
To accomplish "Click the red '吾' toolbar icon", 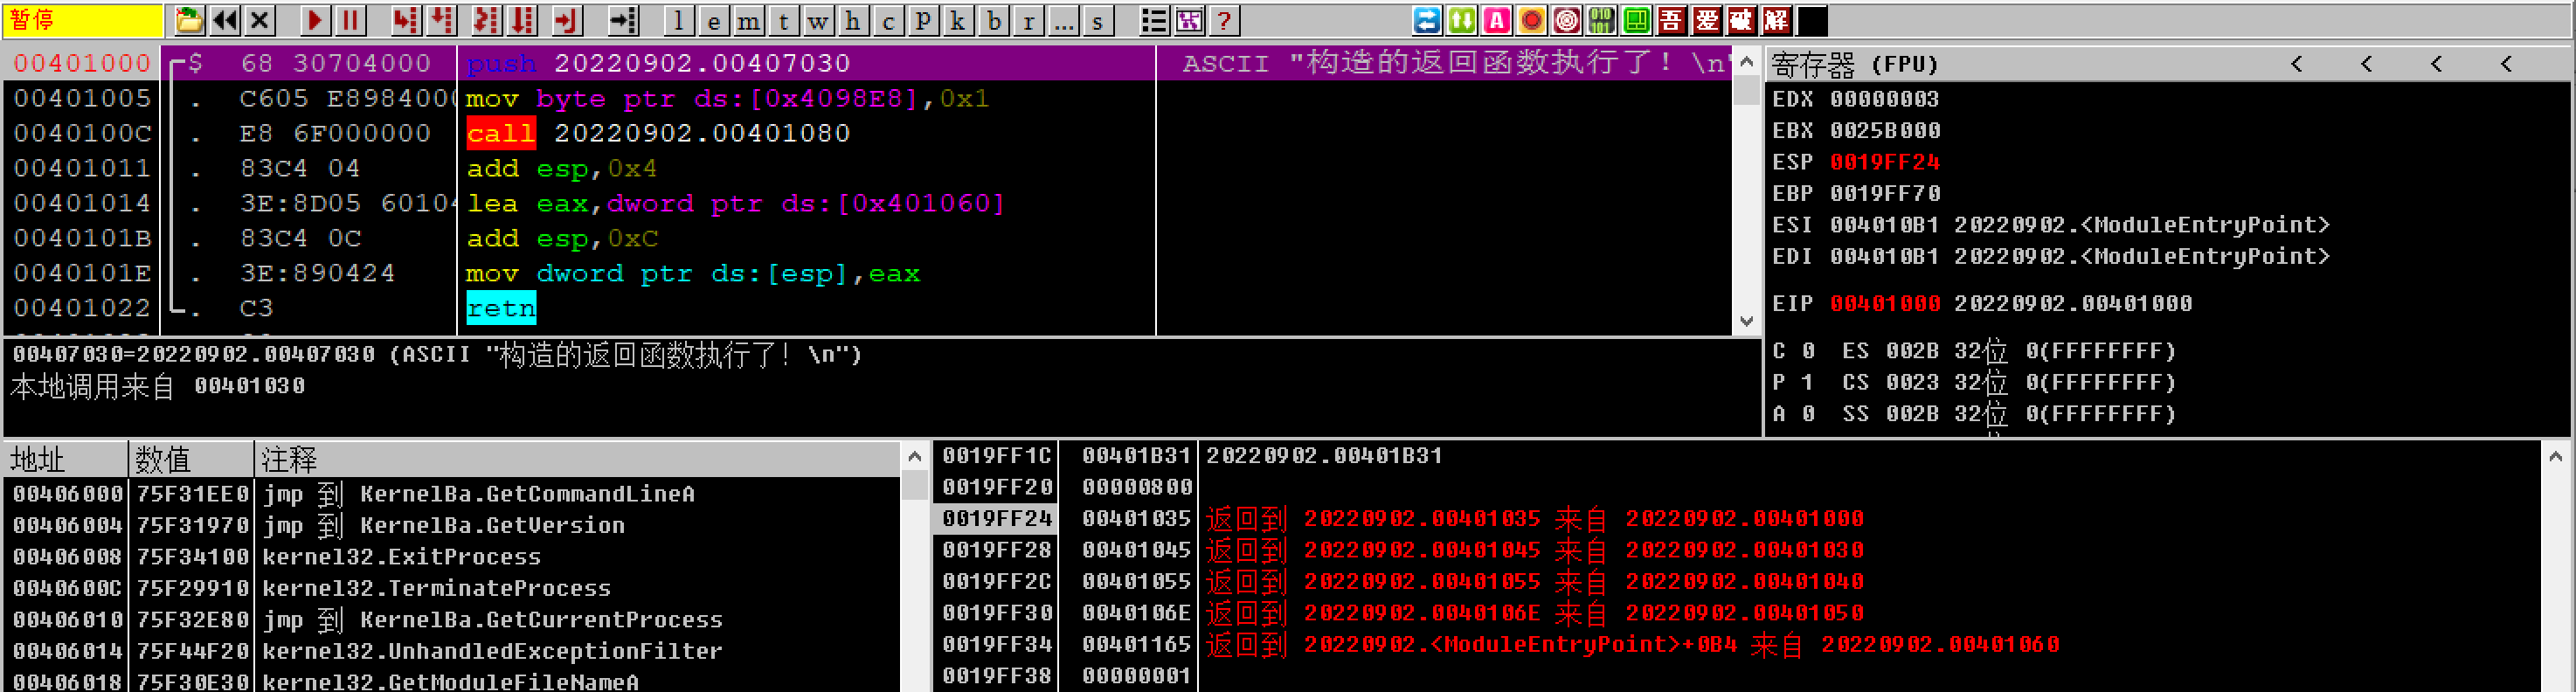I will 1672,20.
